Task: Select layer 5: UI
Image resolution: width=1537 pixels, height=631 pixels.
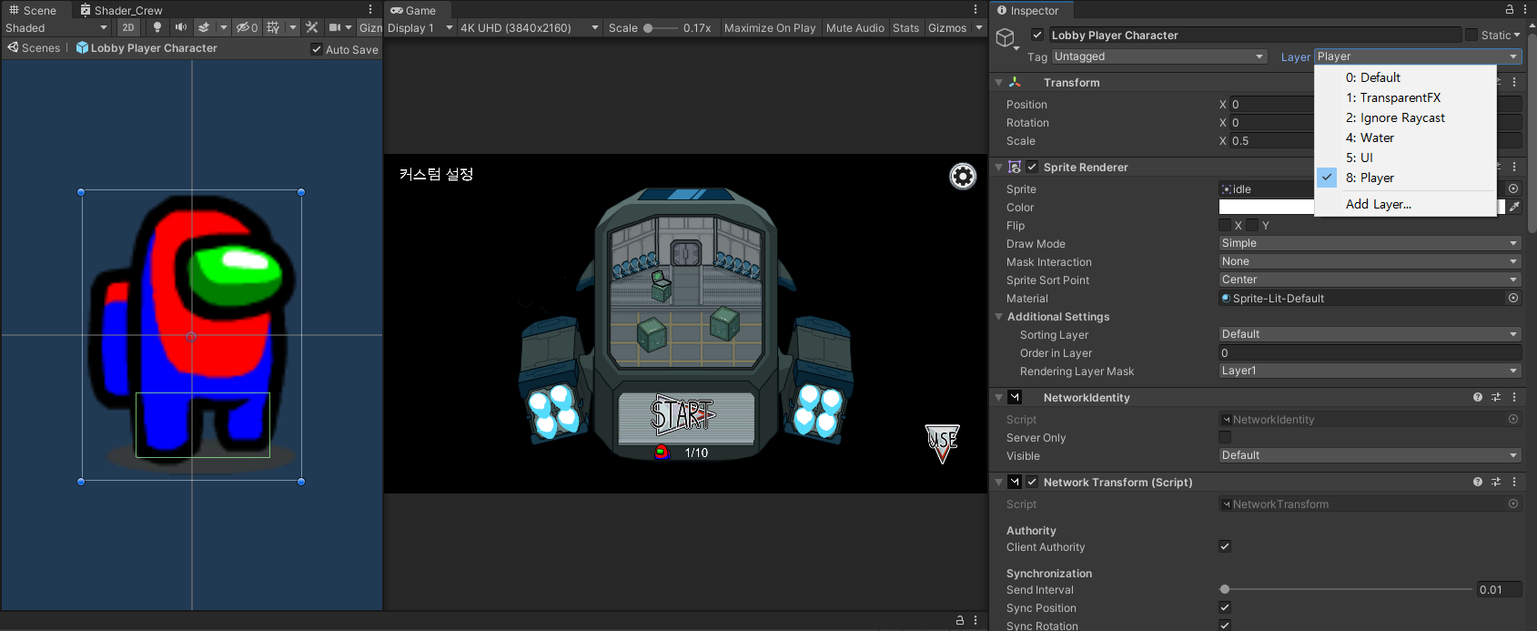Action: coord(1406,158)
